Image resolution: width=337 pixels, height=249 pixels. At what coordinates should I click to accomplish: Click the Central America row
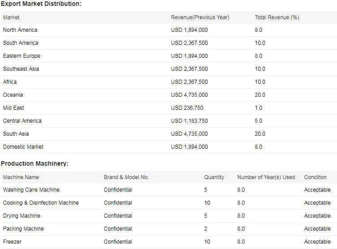[22, 121]
